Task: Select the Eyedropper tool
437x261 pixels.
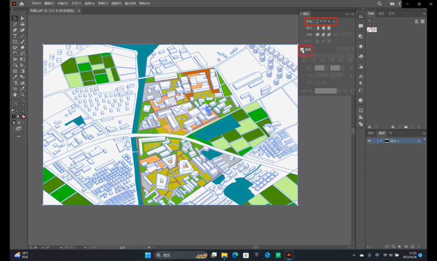Action: coord(15,77)
